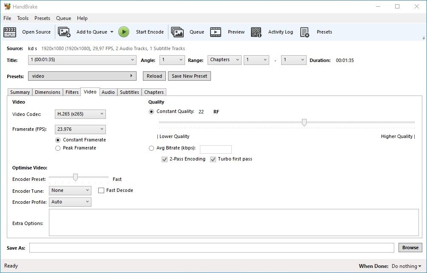
Task: Click the Start Encode label
Action: click(150, 32)
